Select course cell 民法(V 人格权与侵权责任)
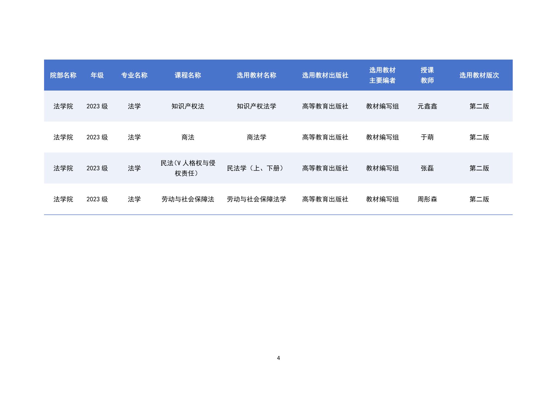The height and width of the screenshot is (394, 557). pyautogui.click(x=188, y=168)
